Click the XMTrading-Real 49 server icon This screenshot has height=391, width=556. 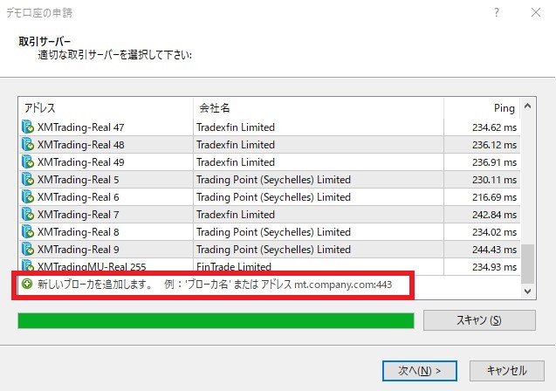click(x=27, y=162)
